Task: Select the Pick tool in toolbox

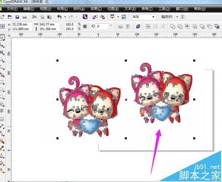Action: pyautogui.click(x=2, y=38)
